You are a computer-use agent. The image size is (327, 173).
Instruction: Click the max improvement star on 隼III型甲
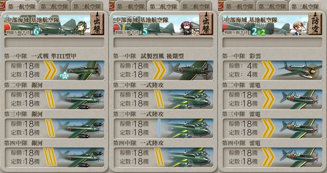[x=64, y=76]
